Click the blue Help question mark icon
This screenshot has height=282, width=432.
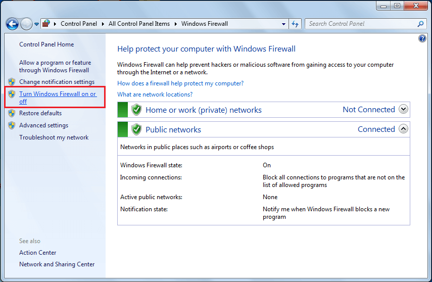point(422,39)
